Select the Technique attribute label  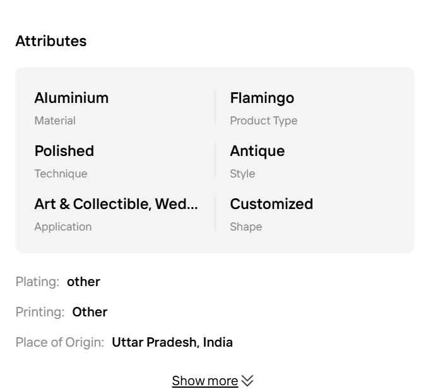pos(61,174)
